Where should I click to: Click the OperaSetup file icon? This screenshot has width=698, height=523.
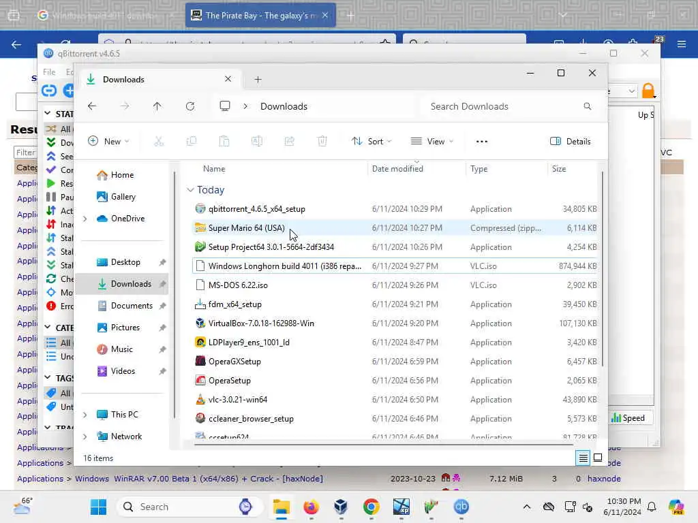pos(200,380)
